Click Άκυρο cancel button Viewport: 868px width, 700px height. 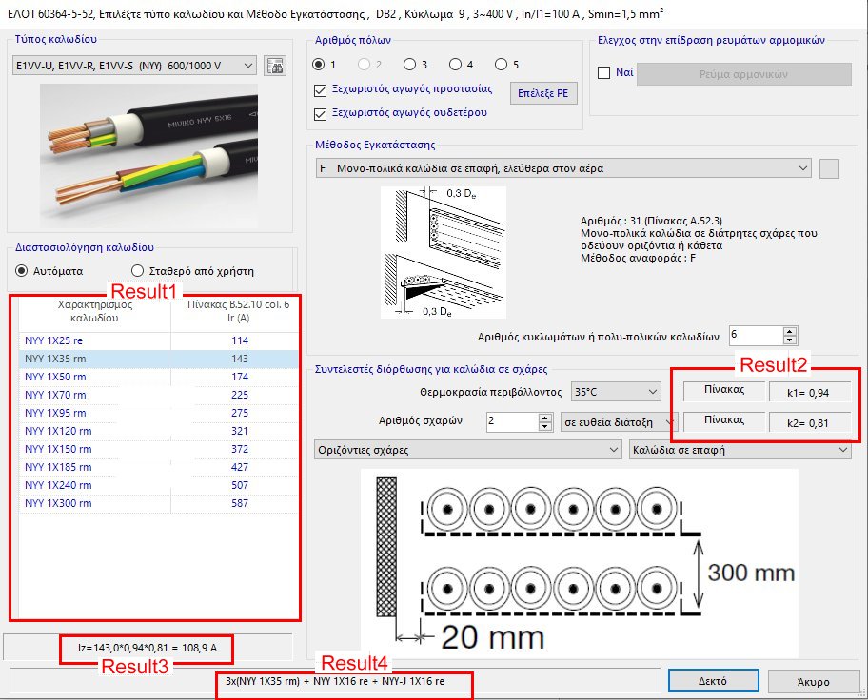813,681
